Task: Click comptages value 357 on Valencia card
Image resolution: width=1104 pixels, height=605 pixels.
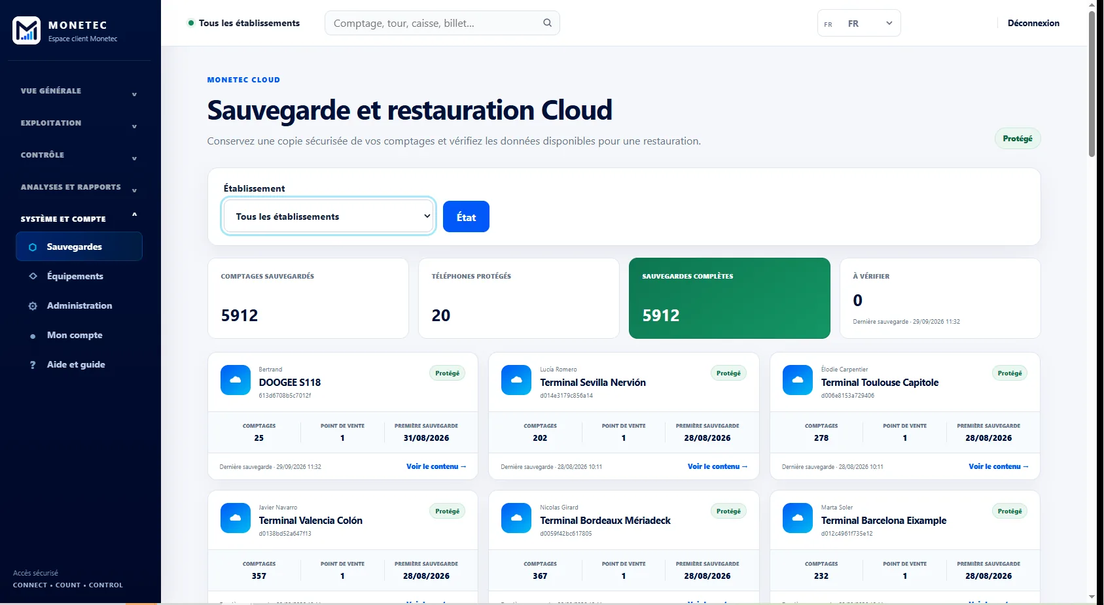Action: (259, 576)
